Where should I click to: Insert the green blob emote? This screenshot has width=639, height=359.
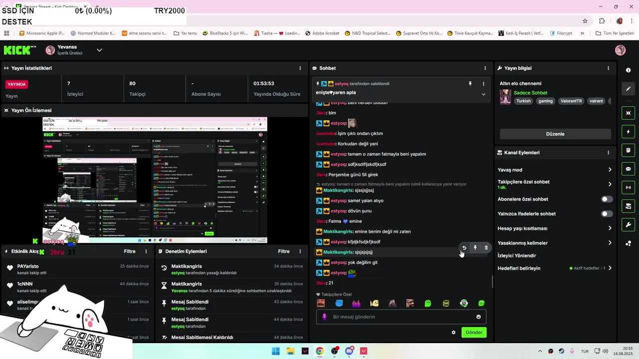click(x=428, y=303)
